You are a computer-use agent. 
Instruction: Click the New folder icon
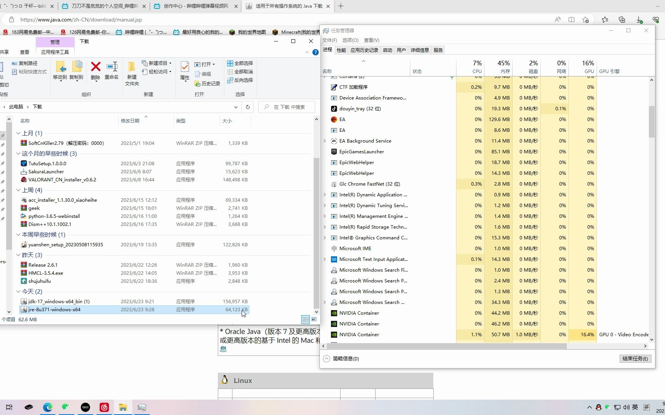point(132,73)
